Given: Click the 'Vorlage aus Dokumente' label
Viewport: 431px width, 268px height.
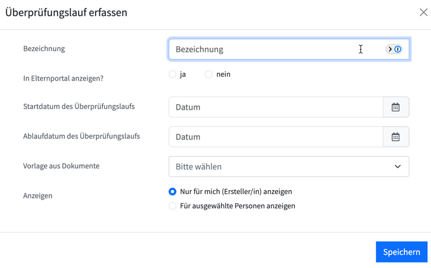Looking at the screenshot, I should [61, 166].
